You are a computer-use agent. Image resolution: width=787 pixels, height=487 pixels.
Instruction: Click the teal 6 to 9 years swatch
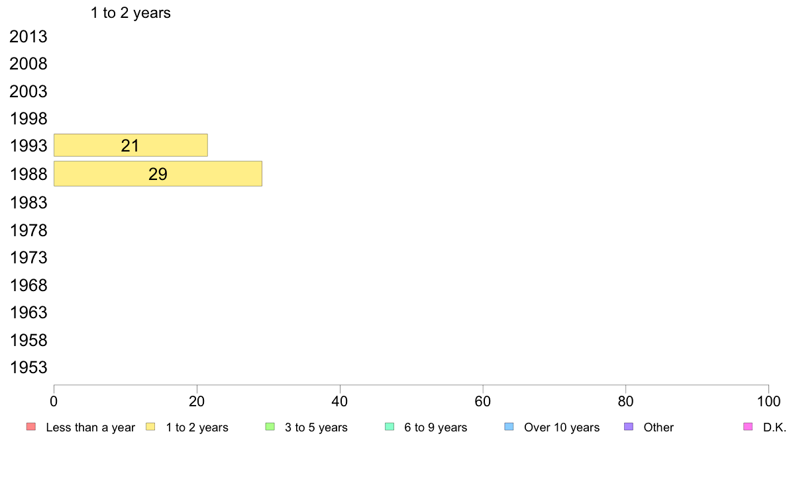point(390,427)
